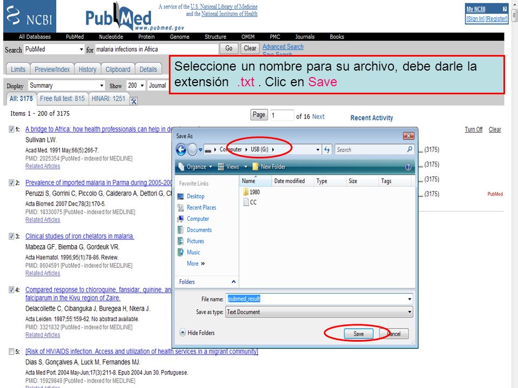This screenshot has width=518, height=388.
Task: Check the checkbox for result 5
Action: coord(11,352)
